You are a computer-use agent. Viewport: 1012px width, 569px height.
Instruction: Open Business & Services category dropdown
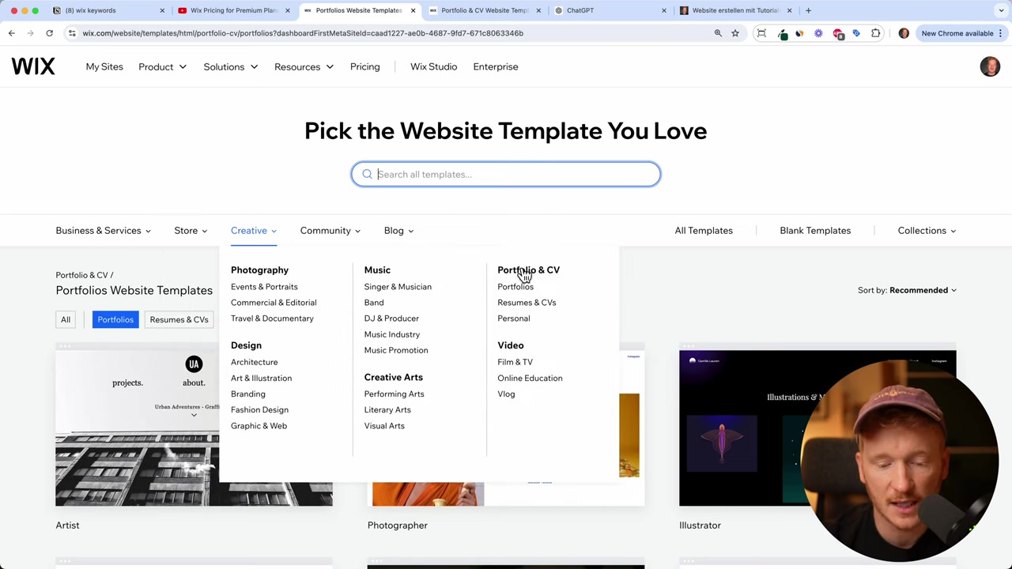point(103,231)
